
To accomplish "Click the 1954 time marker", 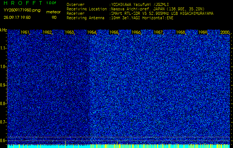I will (x=91, y=32).
